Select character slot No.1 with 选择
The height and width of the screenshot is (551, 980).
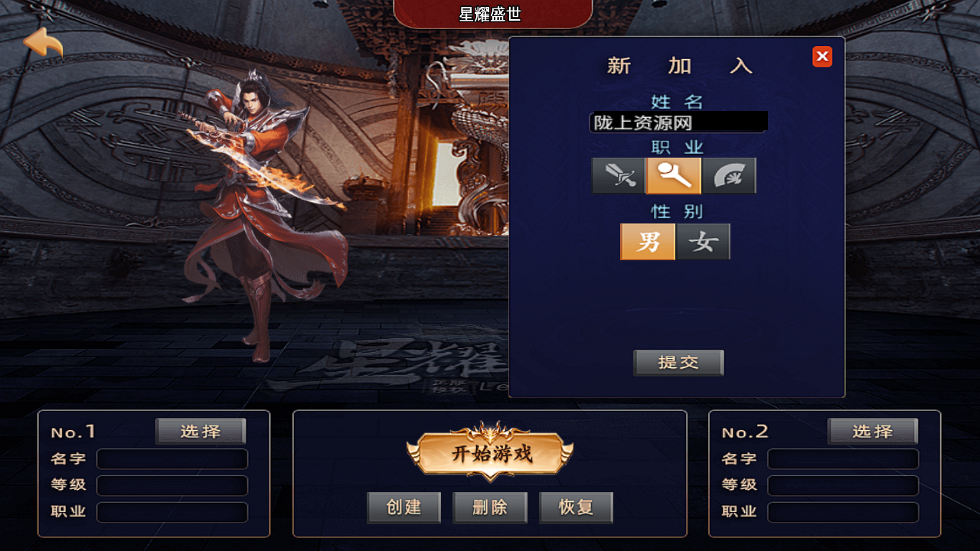pos(201,431)
